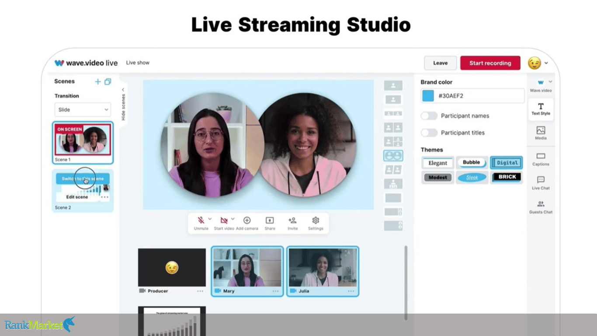
Task: Click Edit scene on Scene 2
Action: click(77, 197)
